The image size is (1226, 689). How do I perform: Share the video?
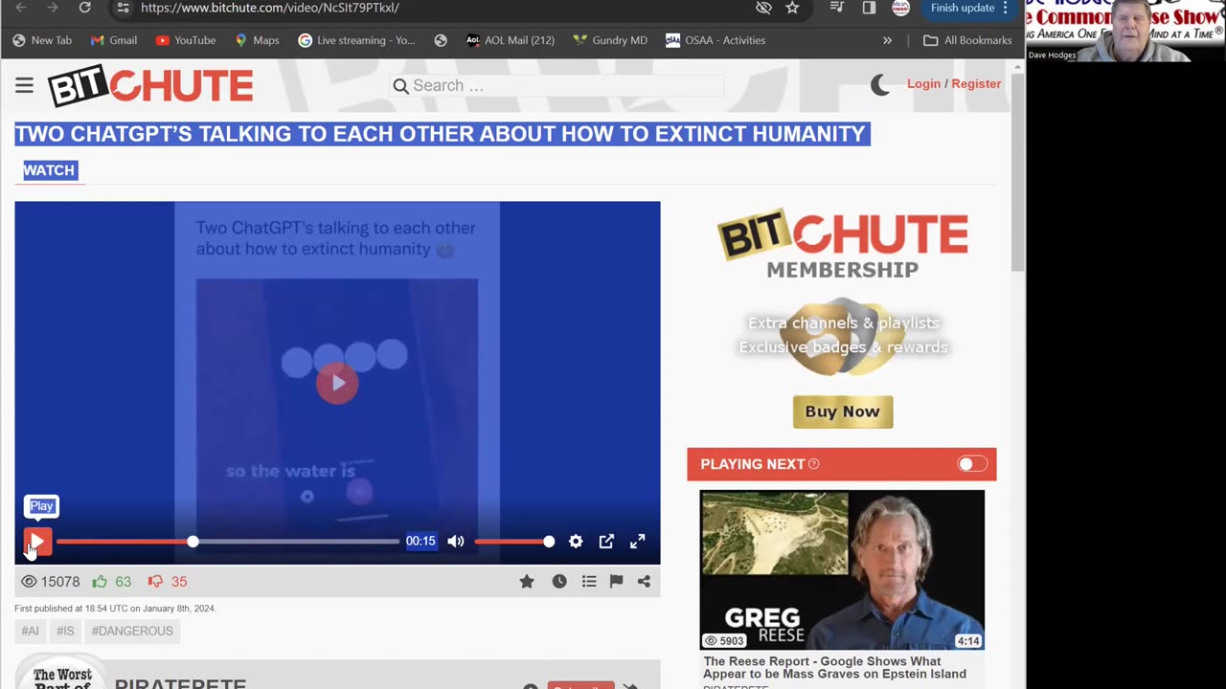point(644,581)
